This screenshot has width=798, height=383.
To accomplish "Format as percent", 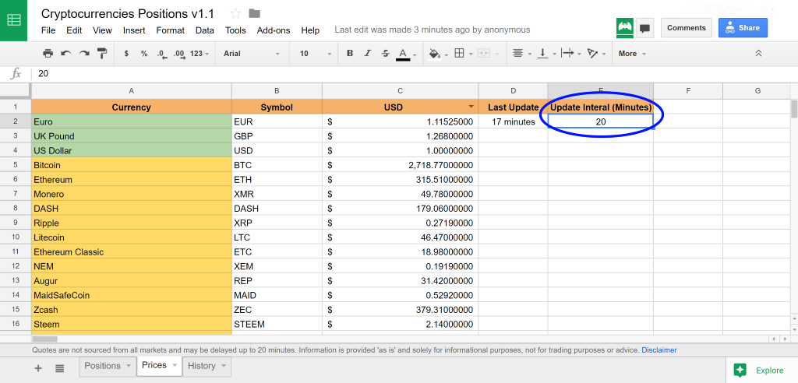I will (144, 54).
